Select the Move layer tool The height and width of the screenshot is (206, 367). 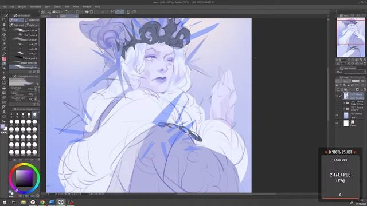(x=4, y=34)
